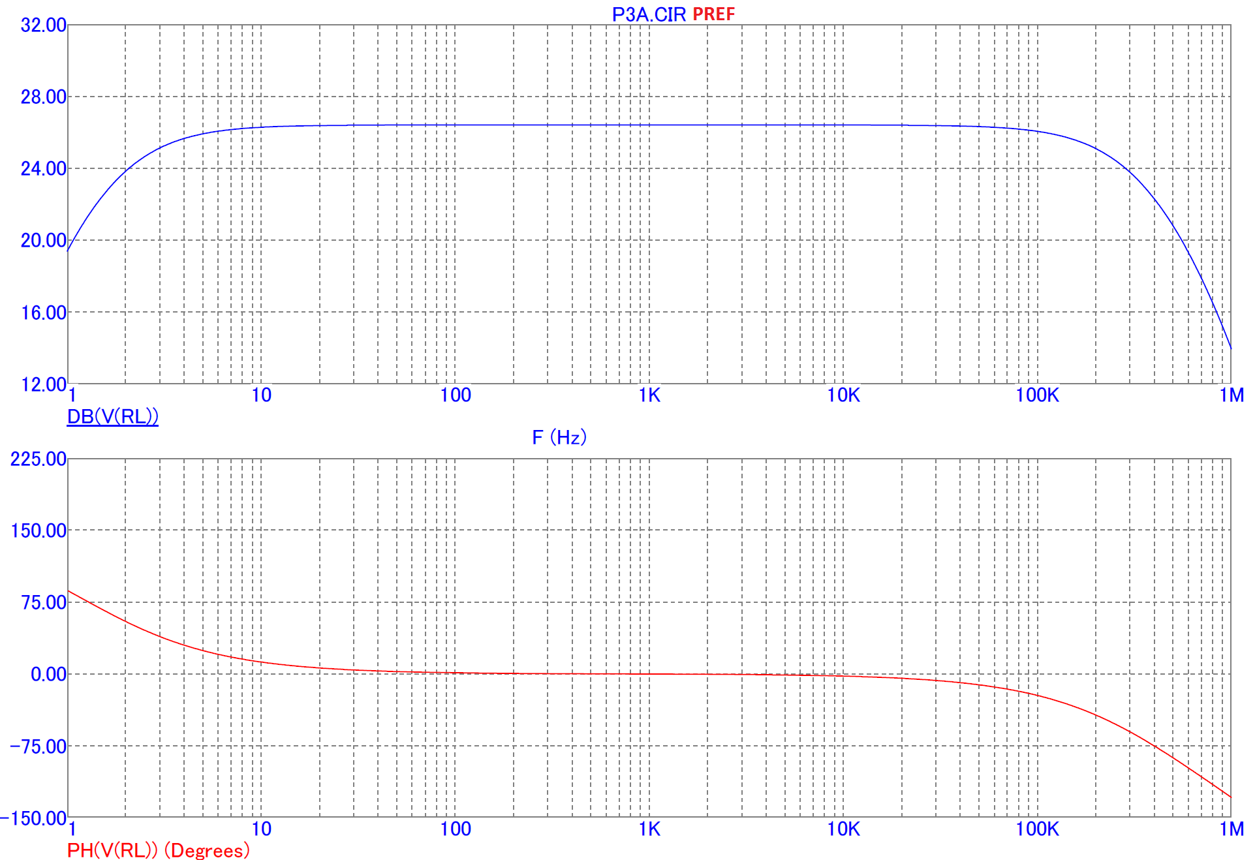The width and height of the screenshot is (1255, 860).
Task: Click the 32.00 gain axis value
Action: (x=44, y=25)
